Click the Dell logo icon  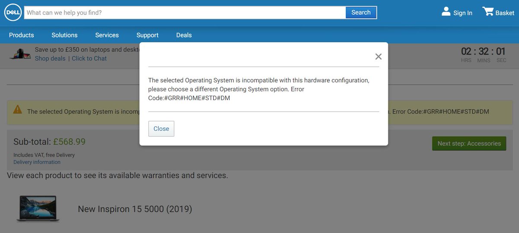13,13
